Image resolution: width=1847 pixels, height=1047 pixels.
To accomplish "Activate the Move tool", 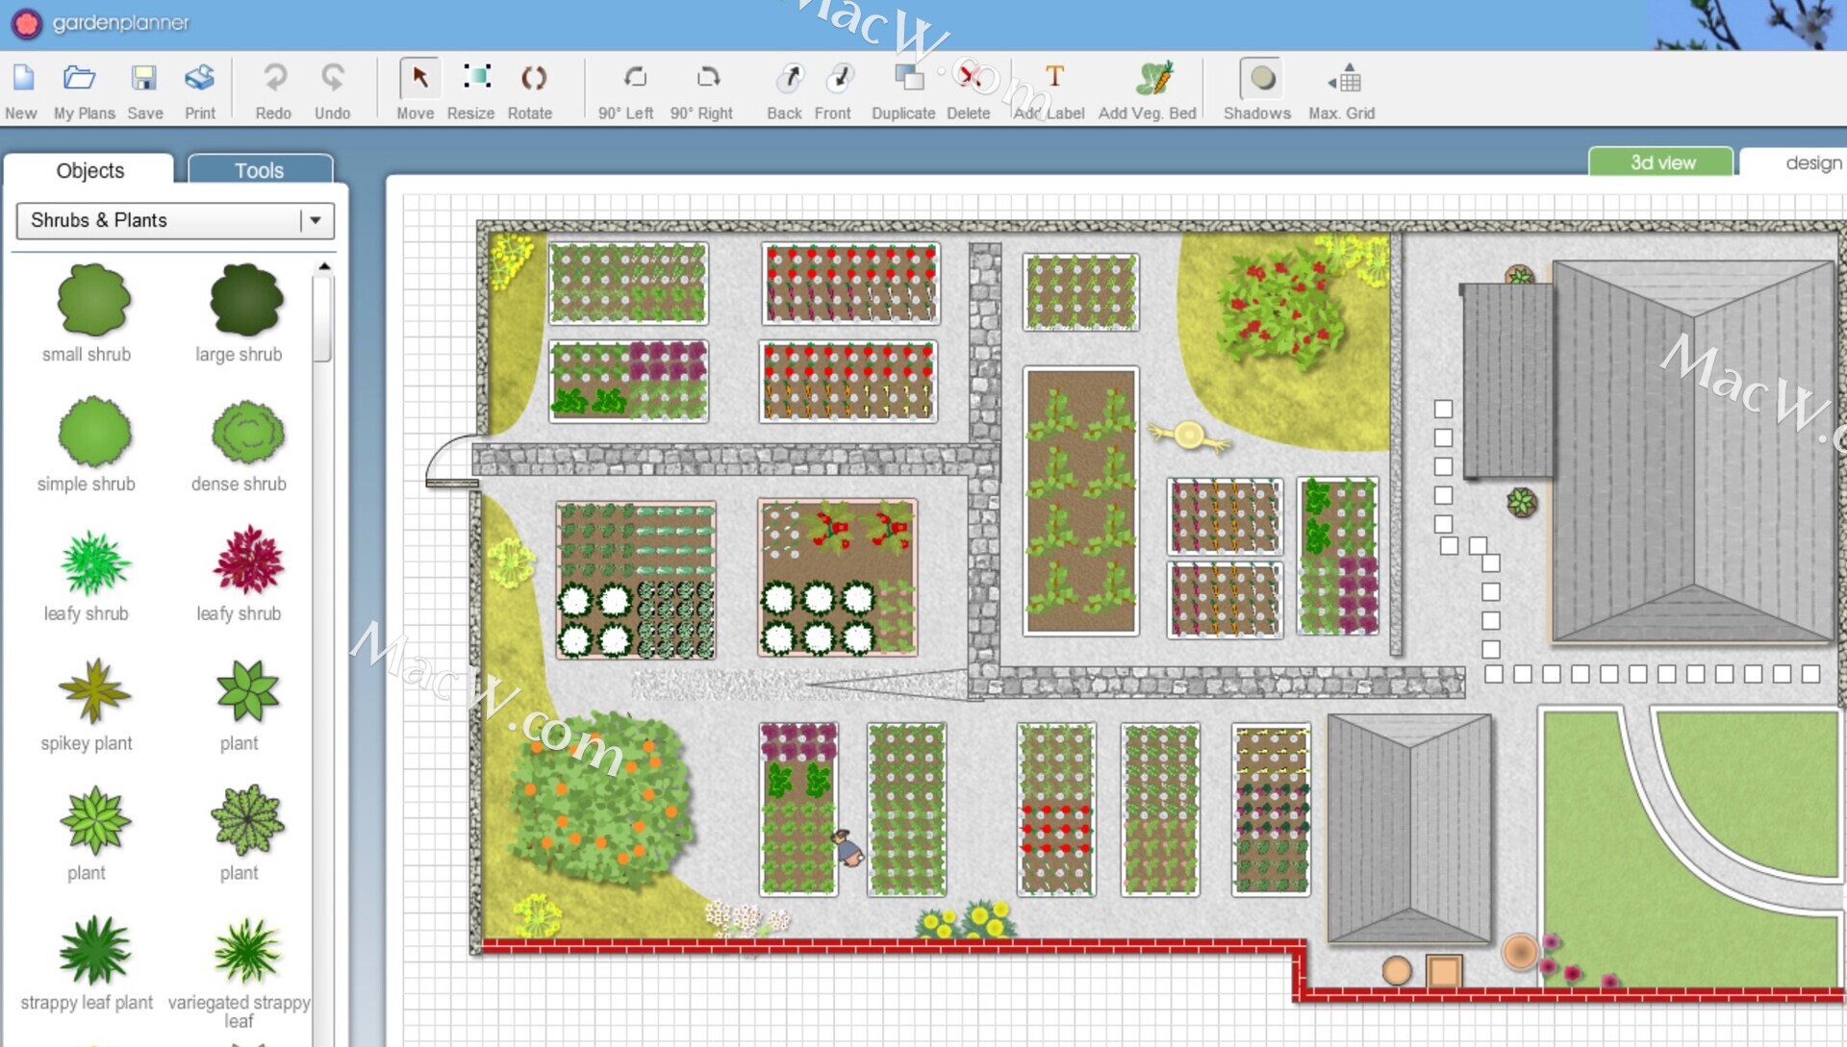I will [x=419, y=79].
